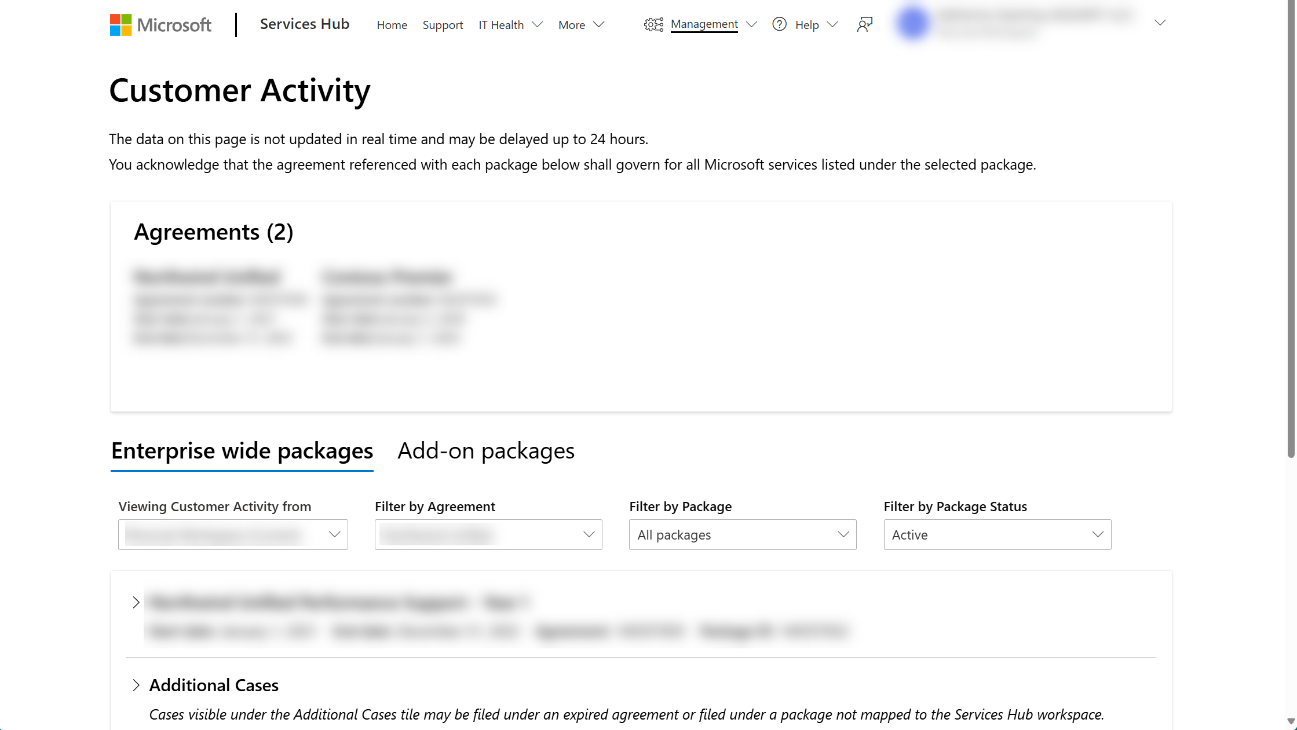Open the Filter by Package dropdown

tap(742, 534)
